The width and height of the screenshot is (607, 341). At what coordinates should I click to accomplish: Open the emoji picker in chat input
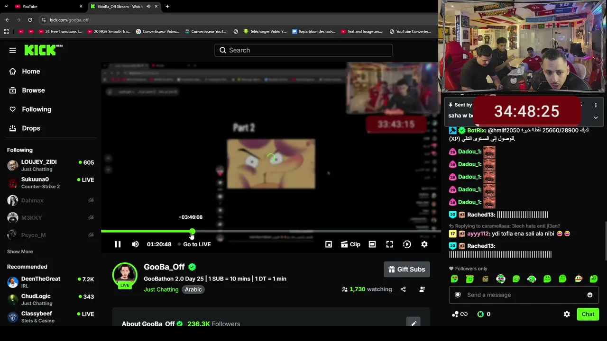590,295
